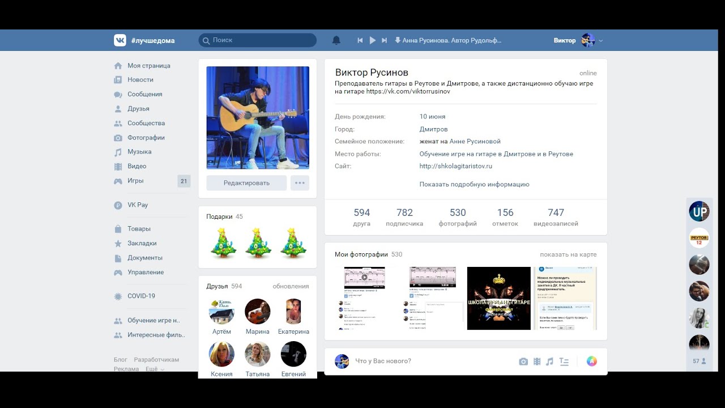
Task: Click the city Дмитров link
Action: coord(433,129)
